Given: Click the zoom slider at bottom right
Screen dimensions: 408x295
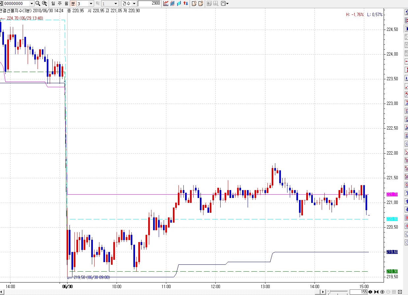Looking at the screenshot, I should (338, 292).
